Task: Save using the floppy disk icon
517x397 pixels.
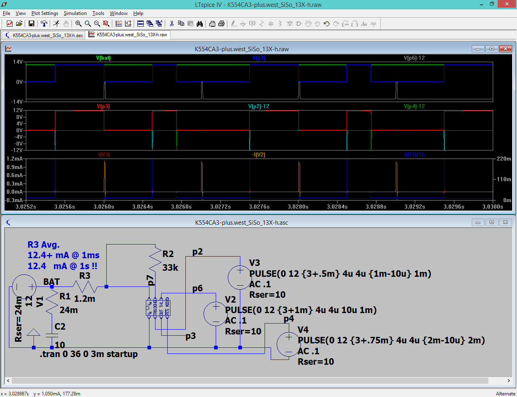Action: [x=32, y=24]
